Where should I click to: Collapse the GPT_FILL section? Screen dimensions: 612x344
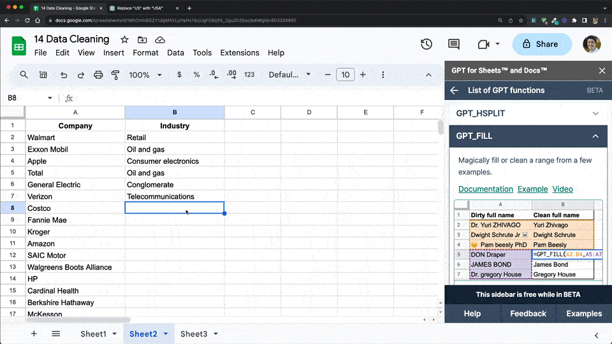click(x=528, y=136)
